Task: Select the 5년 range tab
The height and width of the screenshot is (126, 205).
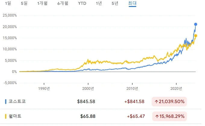Action: 115,3
